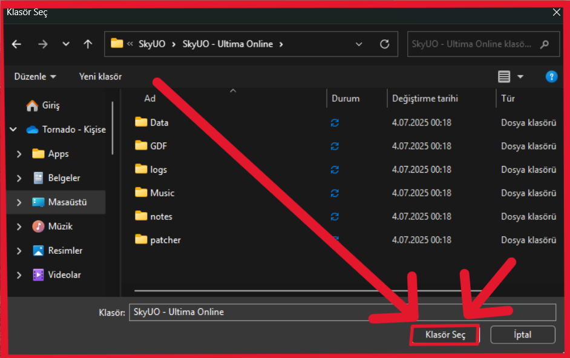Image resolution: width=570 pixels, height=358 pixels.
Task: Collapse the Tornado - Kişisel node
Action: [13, 130]
